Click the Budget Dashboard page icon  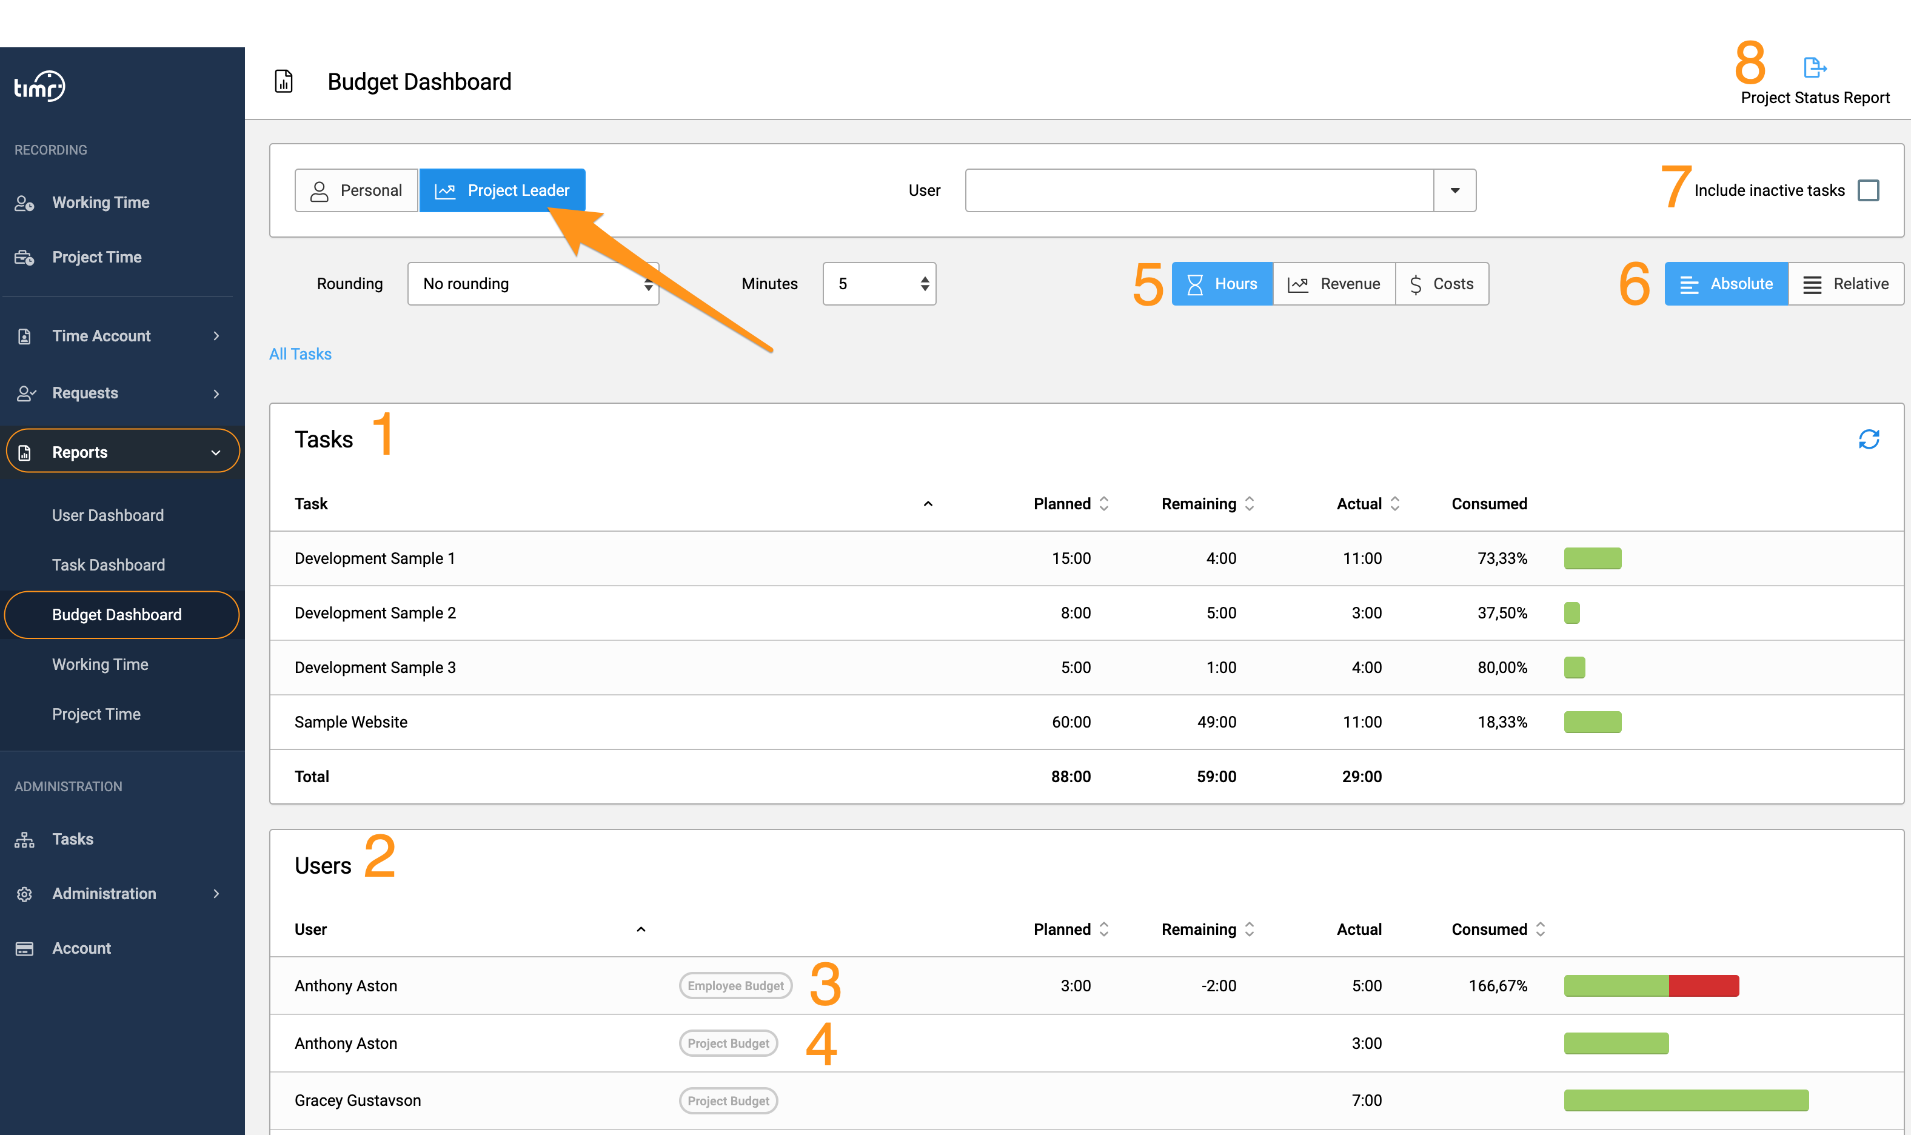[x=284, y=81]
